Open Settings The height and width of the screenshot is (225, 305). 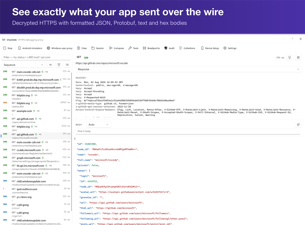coord(230,48)
